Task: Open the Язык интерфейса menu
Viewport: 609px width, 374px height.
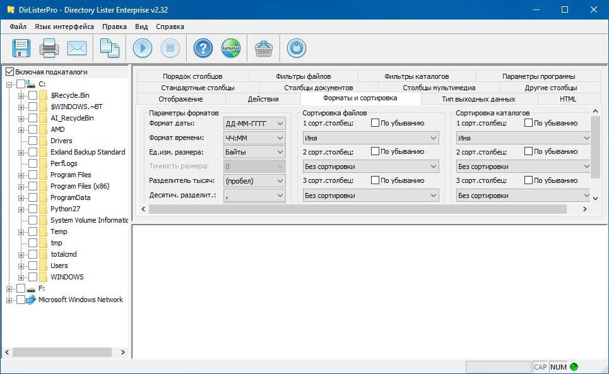Action: pos(64,26)
